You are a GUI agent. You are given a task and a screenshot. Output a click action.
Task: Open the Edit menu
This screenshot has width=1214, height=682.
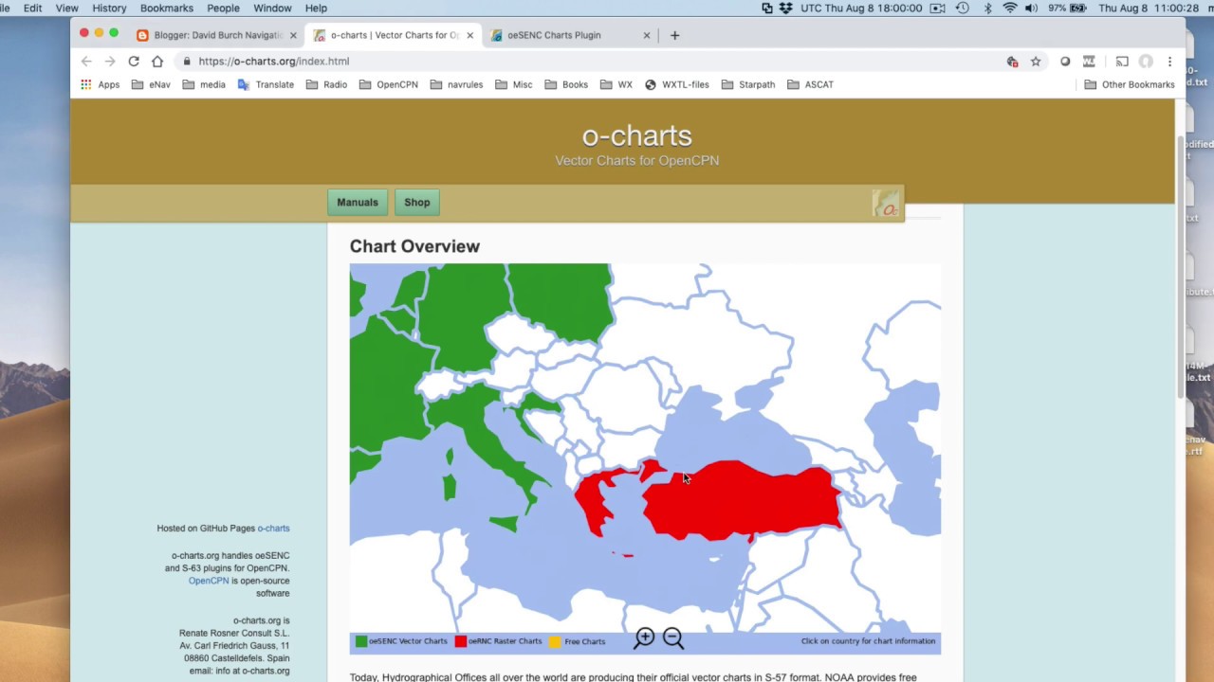pos(32,8)
